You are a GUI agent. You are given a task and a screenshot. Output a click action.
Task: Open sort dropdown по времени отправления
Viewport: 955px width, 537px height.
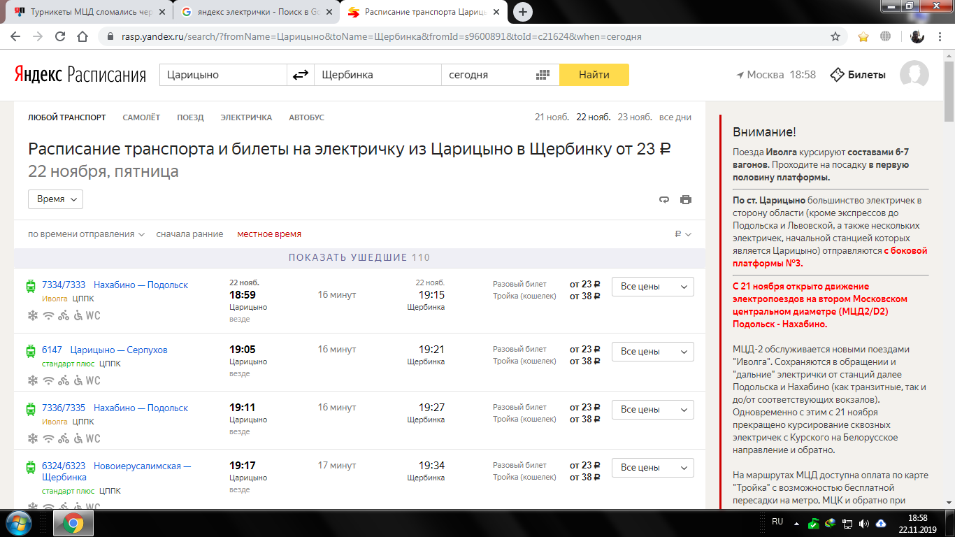(87, 234)
